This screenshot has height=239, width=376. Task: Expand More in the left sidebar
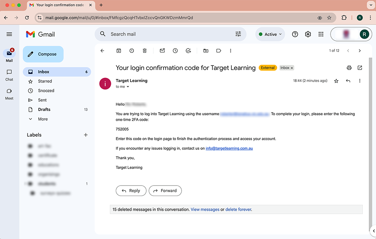pos(42,119)
